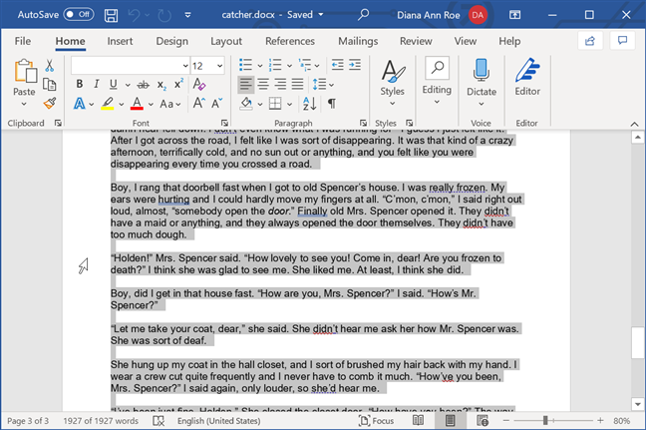
Task: Switch to Read Mode view
Action: 418,420
